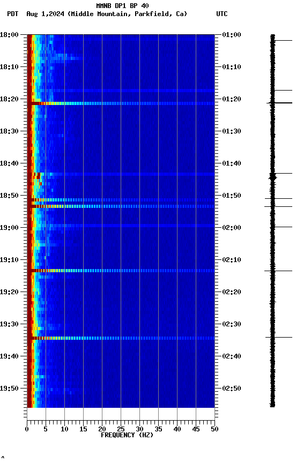Click the 01:00 UTC time label
Screen dimensions: 296x463
pyautogui.click(x=232, y=35)
